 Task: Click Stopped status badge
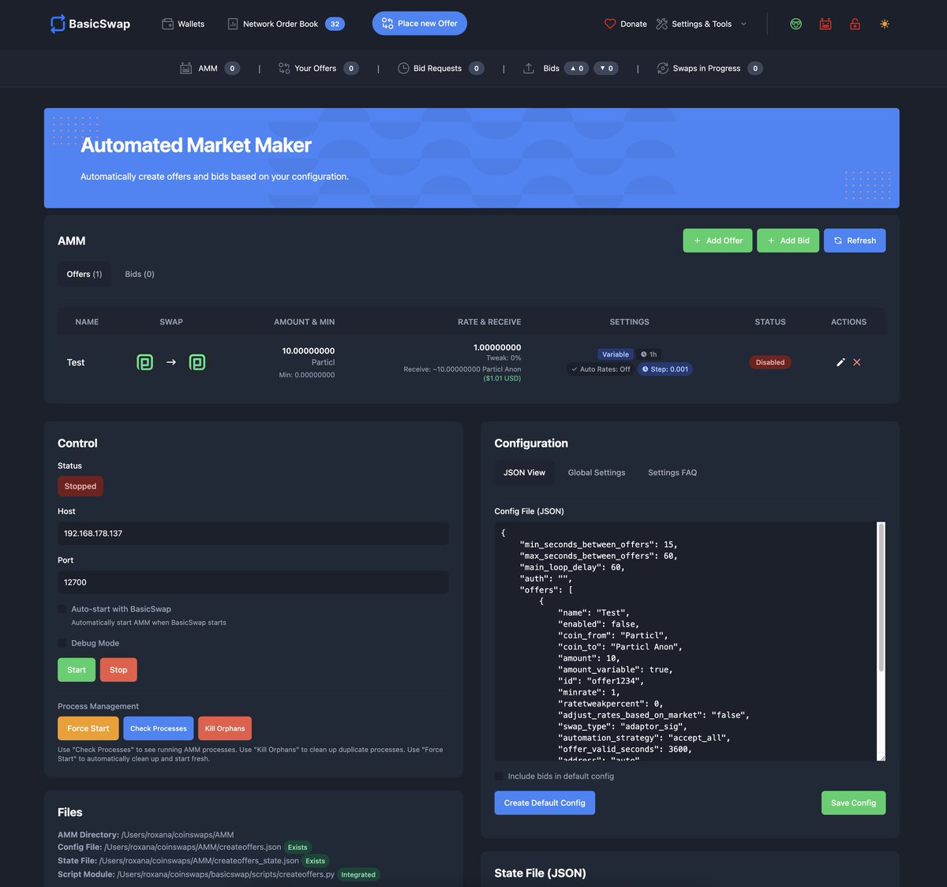pos(80,486)
